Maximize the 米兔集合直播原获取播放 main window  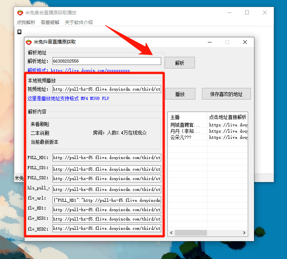coord(247,12)
